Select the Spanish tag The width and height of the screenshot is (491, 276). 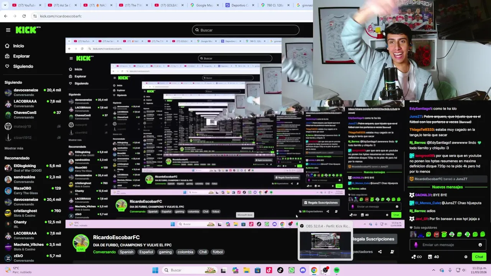coord(126,252)
